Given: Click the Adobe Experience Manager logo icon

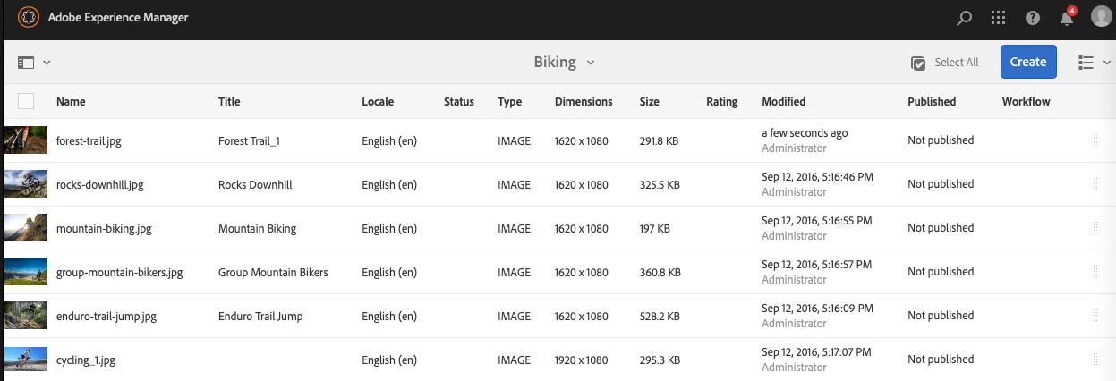Looking at the screenshot, I should tap(29, 17).
